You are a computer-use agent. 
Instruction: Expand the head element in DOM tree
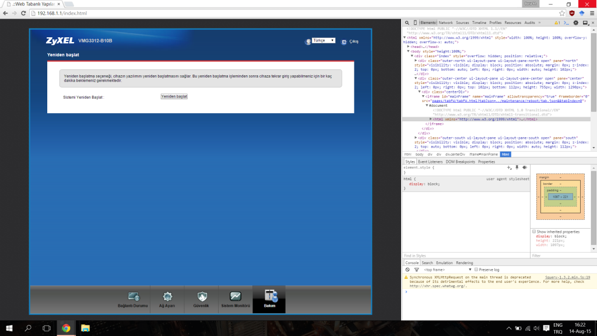pyautogui.click(x=409, y=46)
